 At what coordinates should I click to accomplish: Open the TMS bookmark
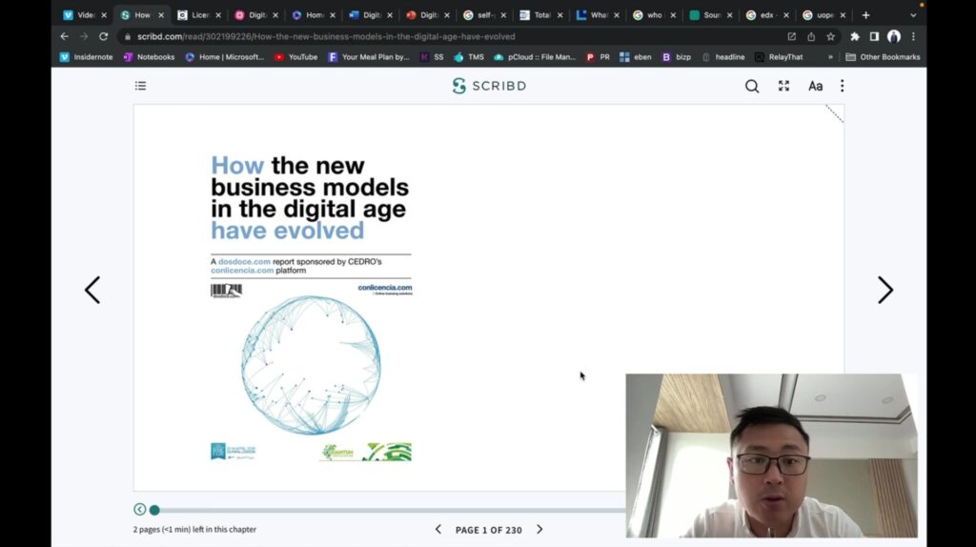tap(469, 57)
